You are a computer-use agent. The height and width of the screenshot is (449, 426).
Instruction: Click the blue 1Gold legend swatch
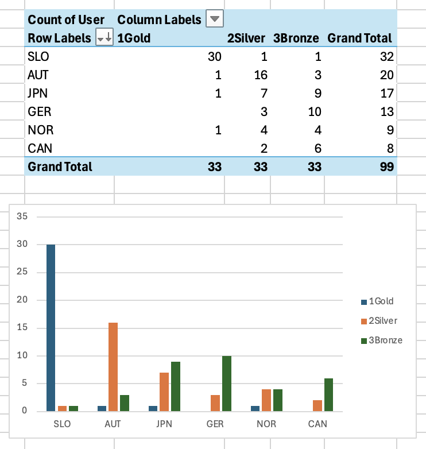coord(363,301)
